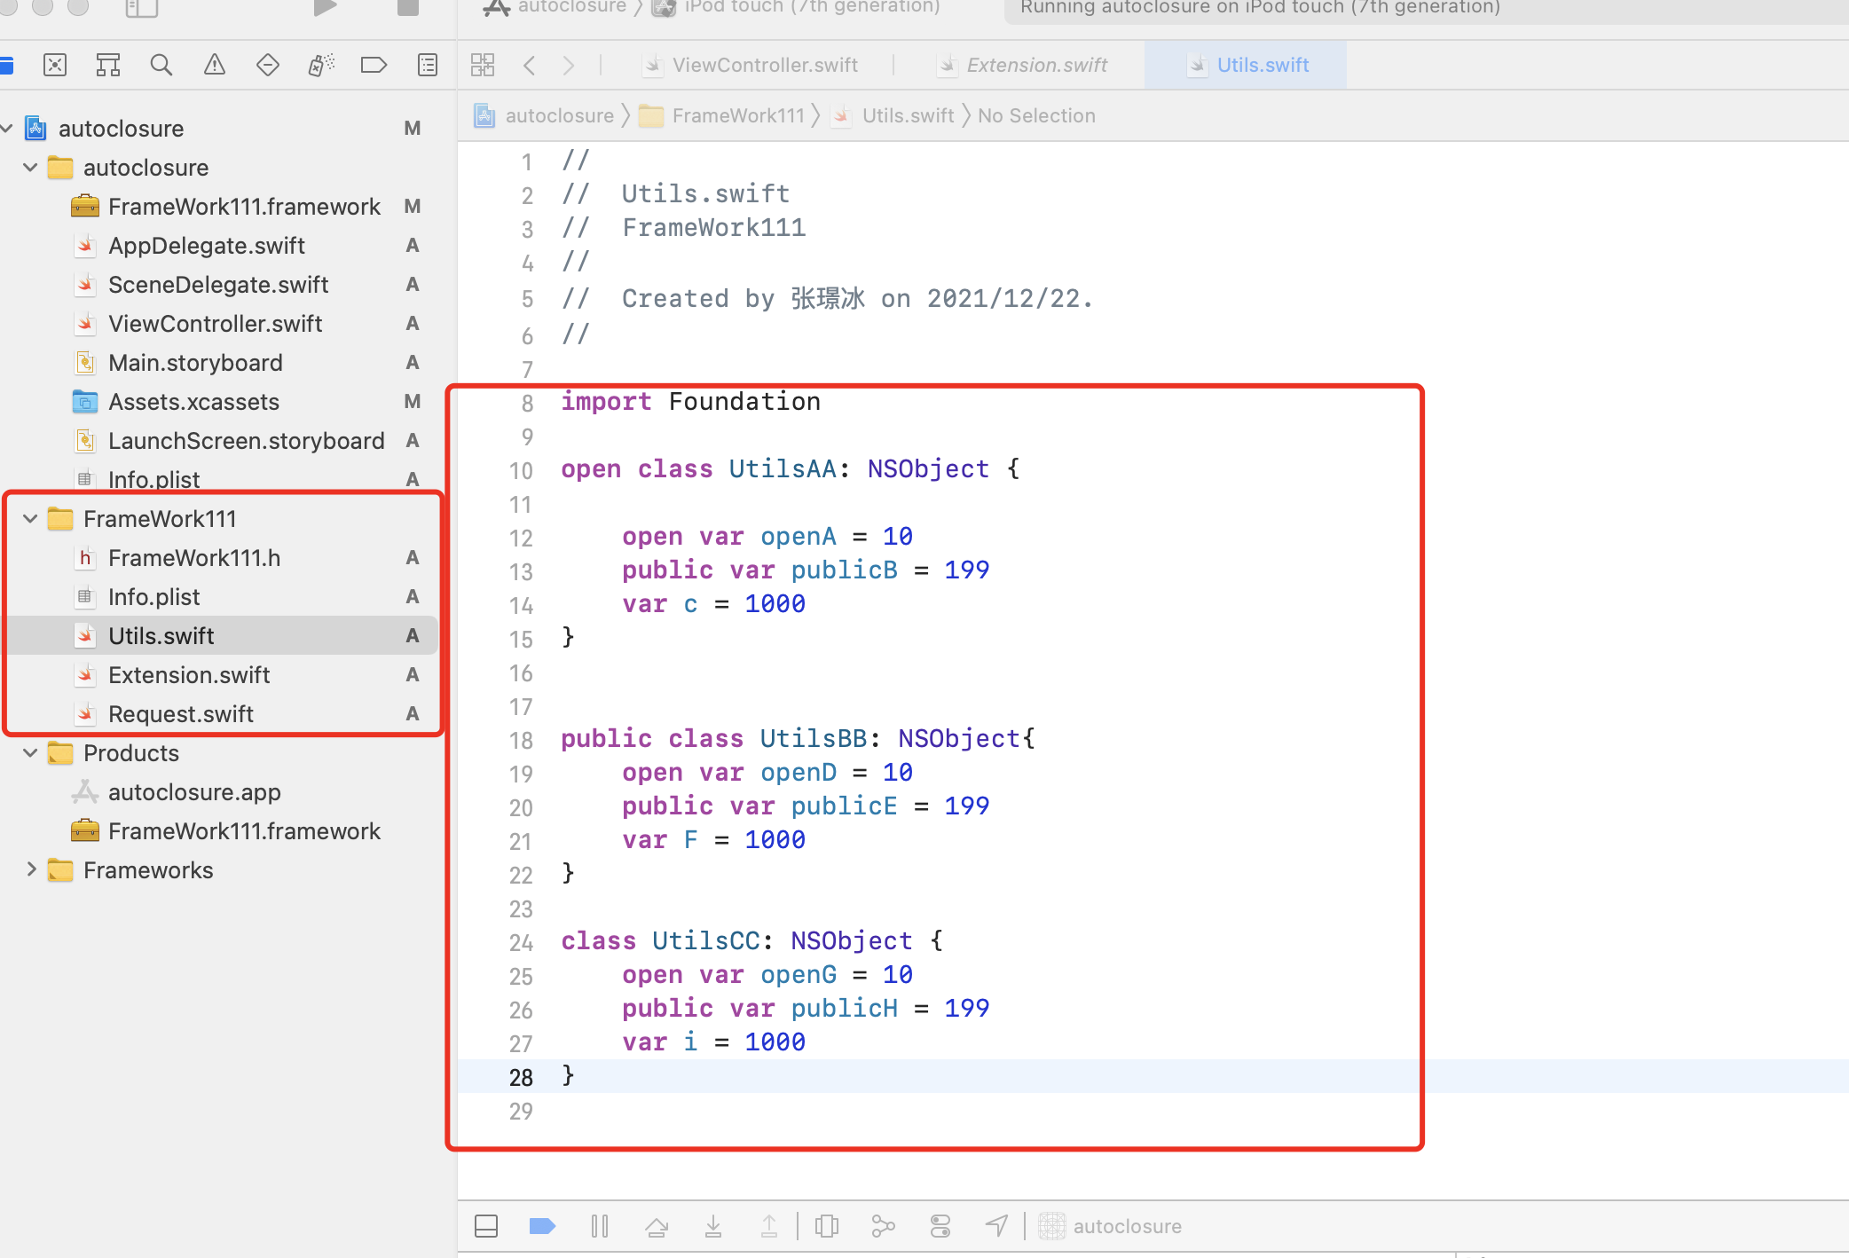The image size is (1849, 1258).
Task: Select Utils.swift in the file navigator
Action: [160, 634]
